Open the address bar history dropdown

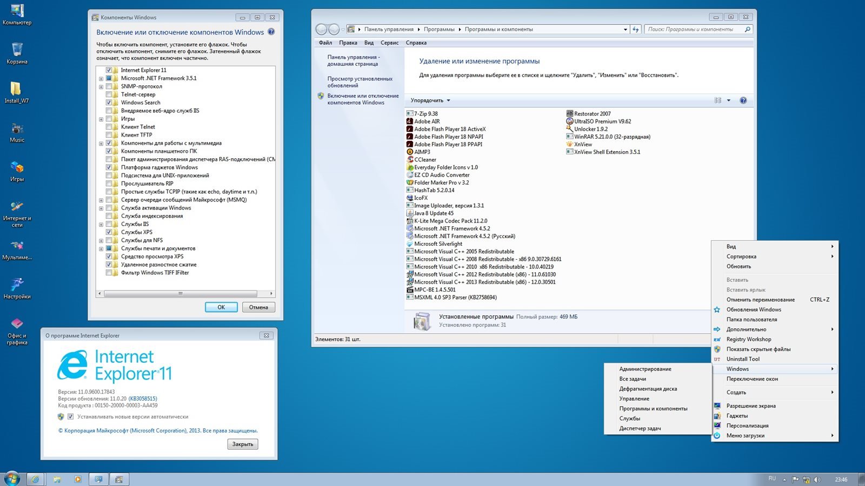(626, 29)
